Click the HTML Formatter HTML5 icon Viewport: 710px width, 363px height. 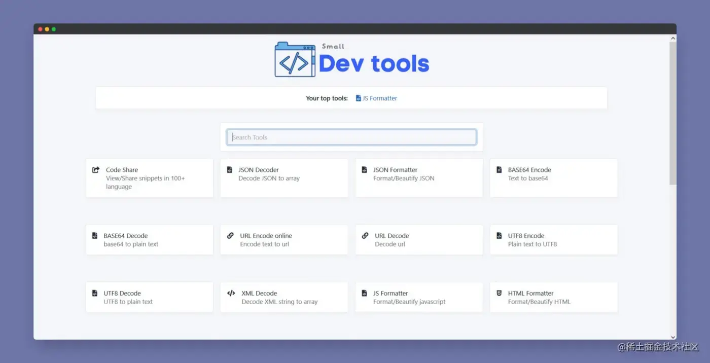point(499,293)
